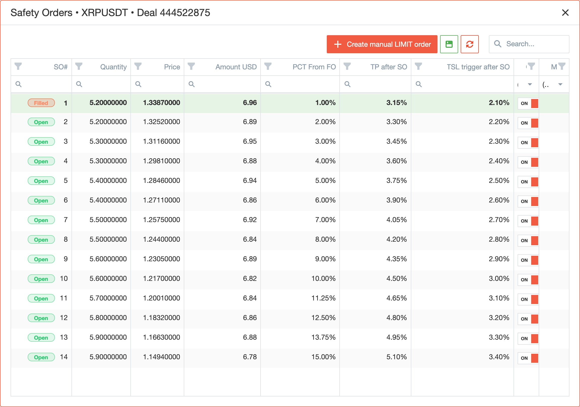Viewport: 580px width, 407px height.
Task: Toggle the ON switch for SO 14
Action: tap(528, 358)
